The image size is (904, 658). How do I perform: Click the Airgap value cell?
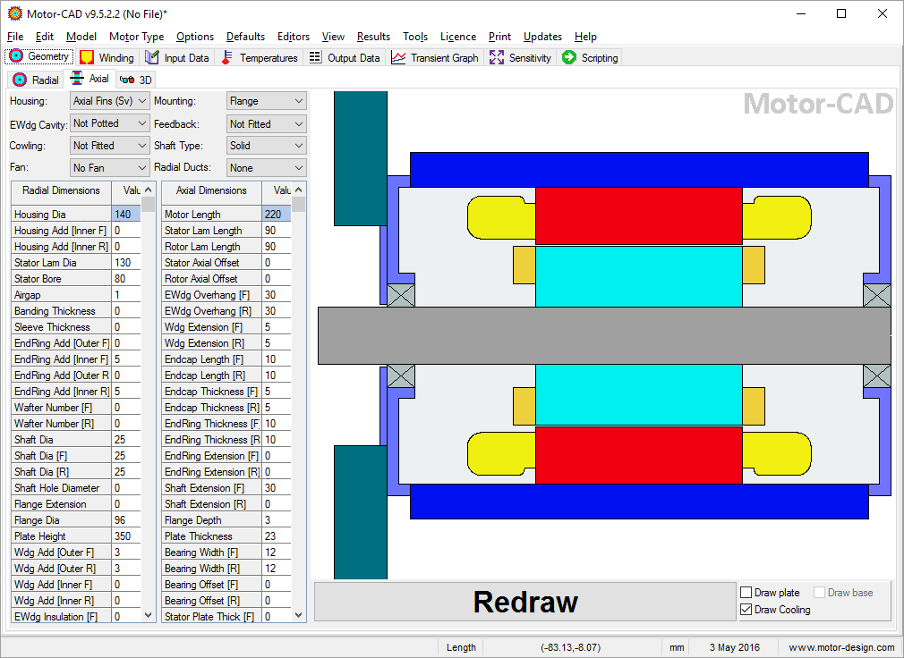pyautogui.click(x=125, y=295)
